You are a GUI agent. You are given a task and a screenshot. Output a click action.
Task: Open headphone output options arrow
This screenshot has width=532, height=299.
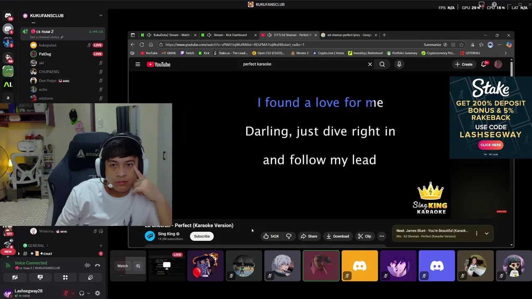[x=89, y=293]
